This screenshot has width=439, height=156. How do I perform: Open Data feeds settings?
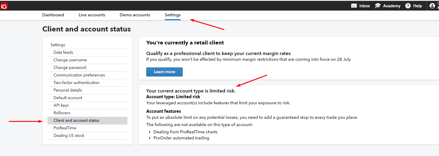(63, 53)
